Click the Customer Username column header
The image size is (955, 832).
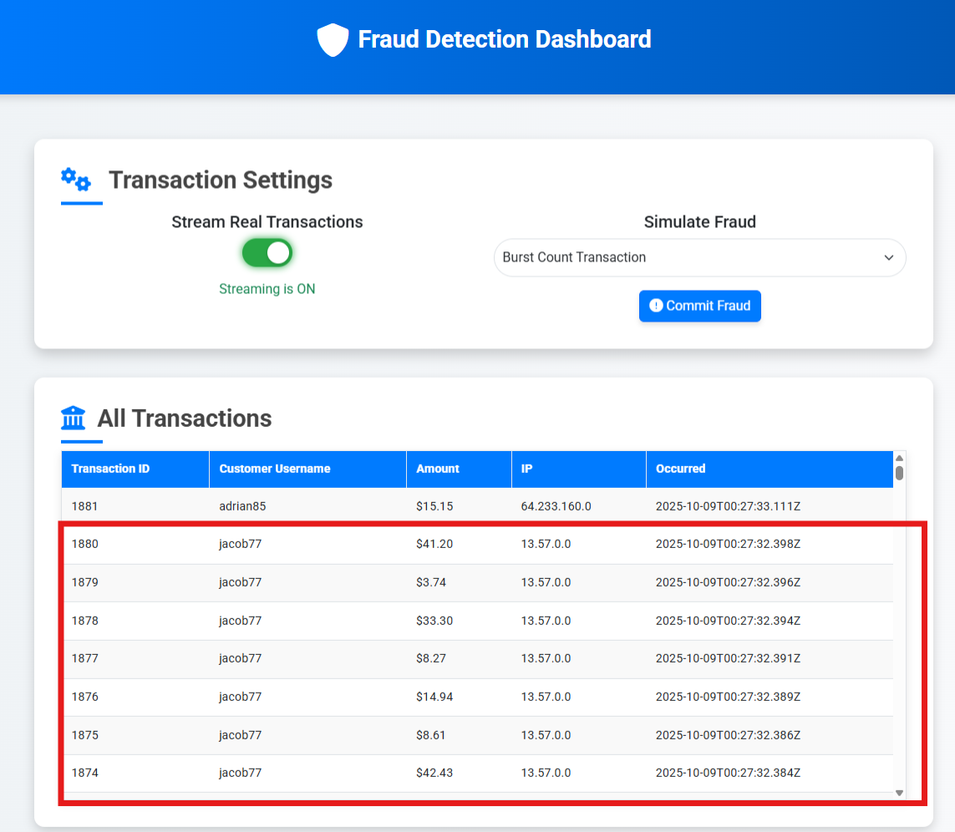pyautogui.click(x=275, y=469)
